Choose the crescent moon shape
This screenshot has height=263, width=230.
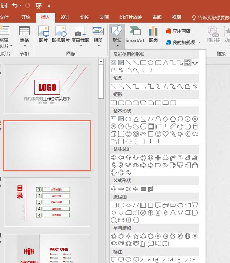click(188, 134)
